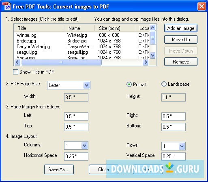Click the Close button at the bottom
The image size is (208, 182).
click(103, 169)
